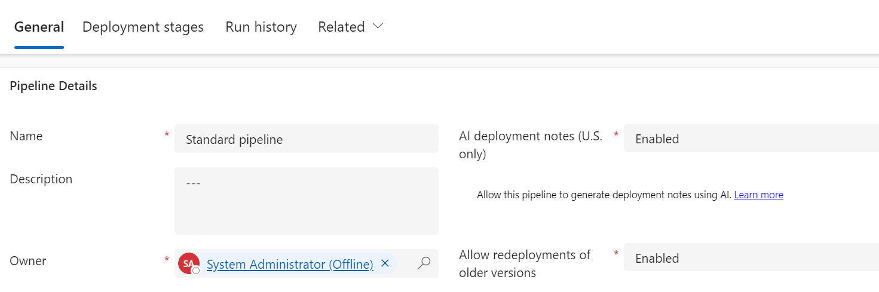The width and height of the screenshot is (879, 292).
Task: Click the Learn more link
Action: pos(758,195)
